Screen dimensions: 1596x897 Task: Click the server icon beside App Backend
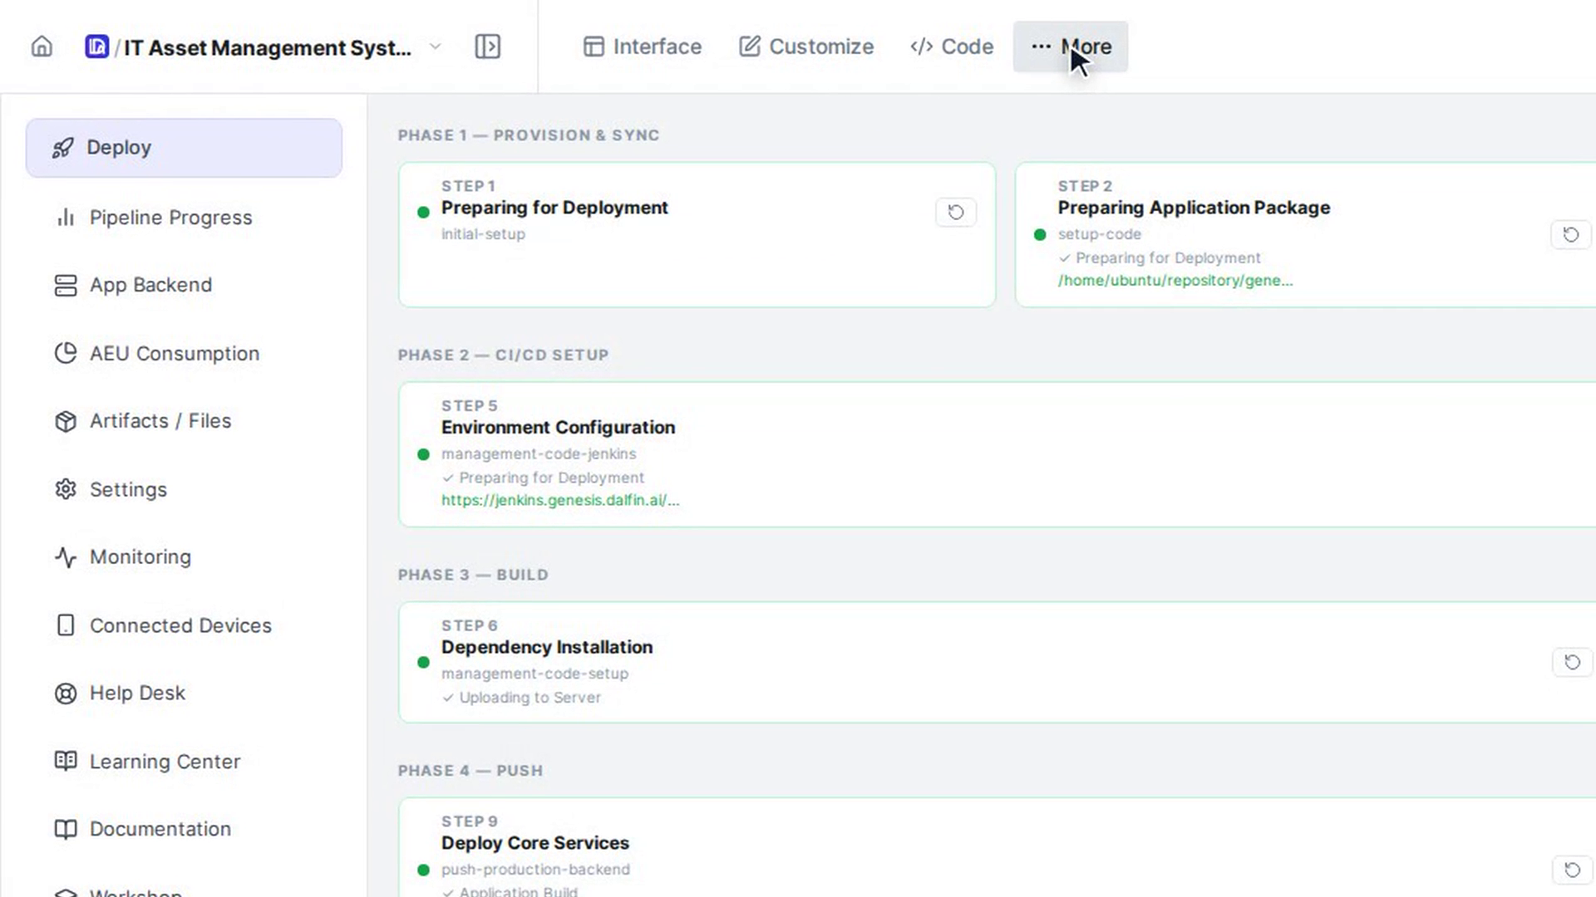66,285
